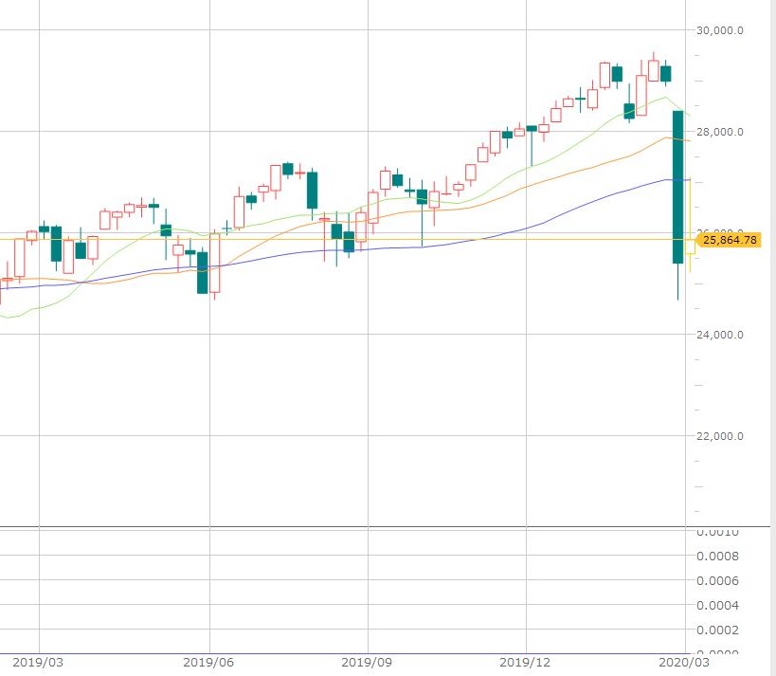Click the 25,864.78 current price tag

[x=728, y=240]
